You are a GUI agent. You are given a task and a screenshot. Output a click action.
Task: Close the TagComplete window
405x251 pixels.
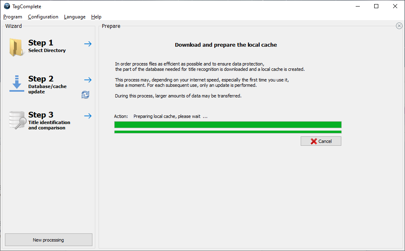395,6
